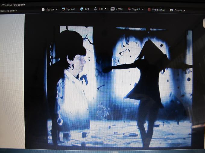Click the Opravit fix icon
205x153 pixels.
(x=63, y=9)
